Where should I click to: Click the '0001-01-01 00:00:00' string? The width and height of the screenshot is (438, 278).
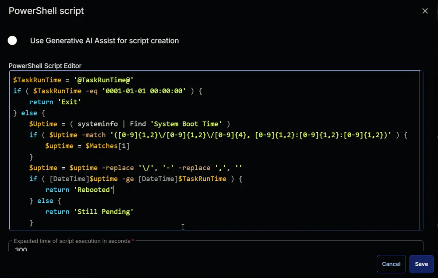coord(144,91)
